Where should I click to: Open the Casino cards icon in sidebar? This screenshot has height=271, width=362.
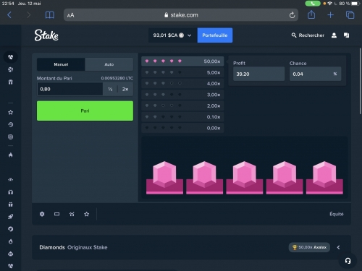10,57
